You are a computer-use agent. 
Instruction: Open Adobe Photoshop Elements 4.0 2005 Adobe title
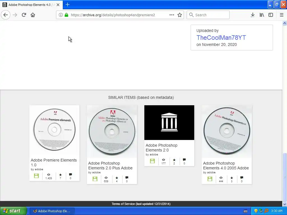[x=226, y=165]
